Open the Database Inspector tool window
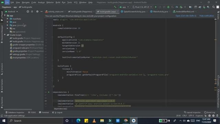220x124 pixels. (x=15, y=112)
